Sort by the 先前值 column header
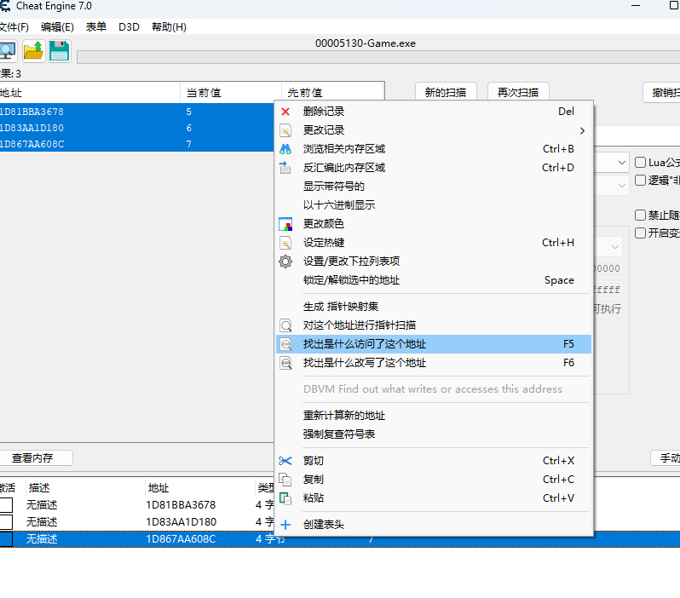The image size is (680, 598). point(332,93)
